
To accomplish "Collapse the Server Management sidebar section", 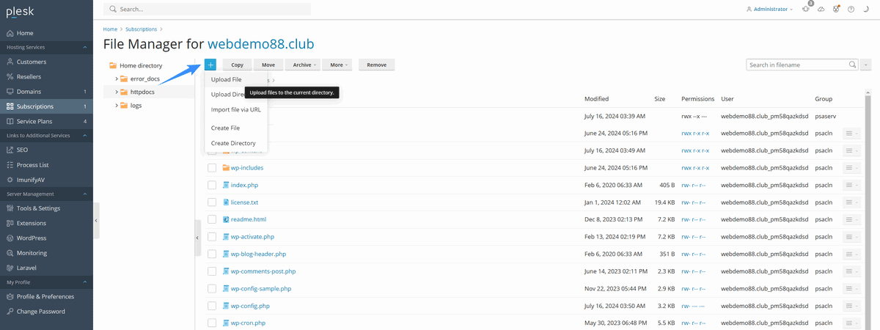I will tap(85, 194).
